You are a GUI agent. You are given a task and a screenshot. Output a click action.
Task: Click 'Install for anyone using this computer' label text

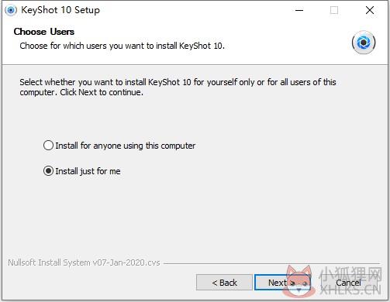click(126, 146)
